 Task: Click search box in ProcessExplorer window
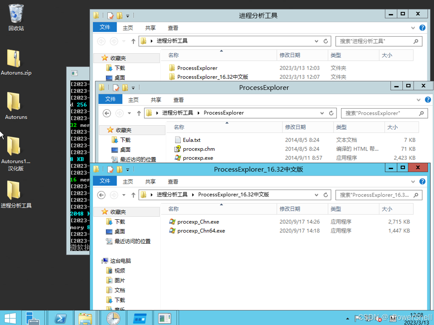click(x=384, y=113)
